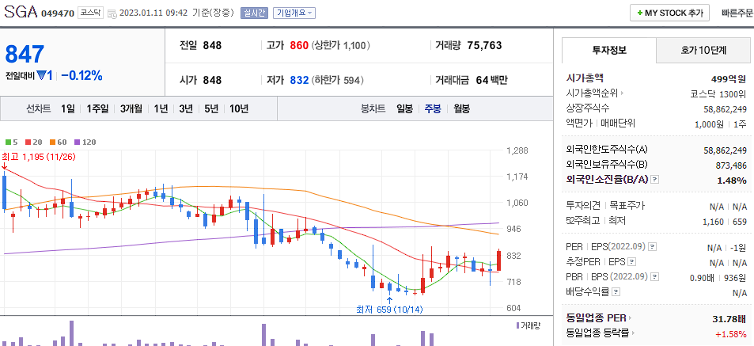Click the PBR BPS value 0.90배 936원
The height and width of the screenshot is (346, 754).
point(718,278)
